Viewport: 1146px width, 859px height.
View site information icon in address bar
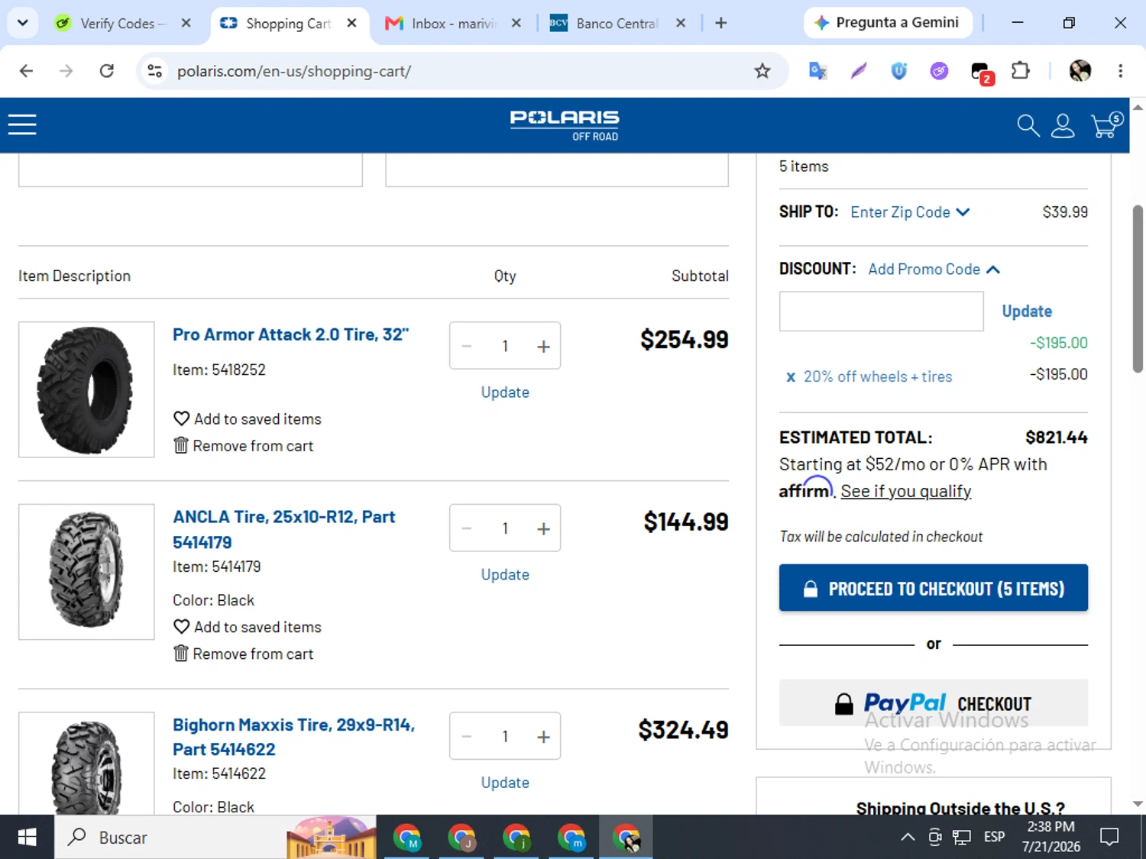tap(155, 71)
